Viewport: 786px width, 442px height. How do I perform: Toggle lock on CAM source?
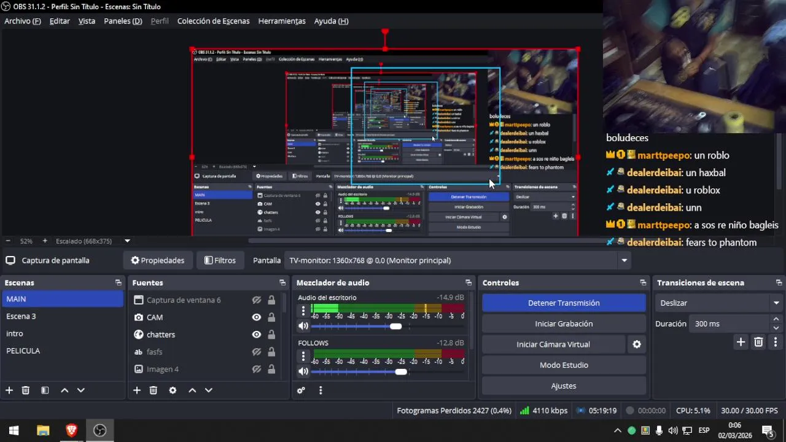pos(271,317)
